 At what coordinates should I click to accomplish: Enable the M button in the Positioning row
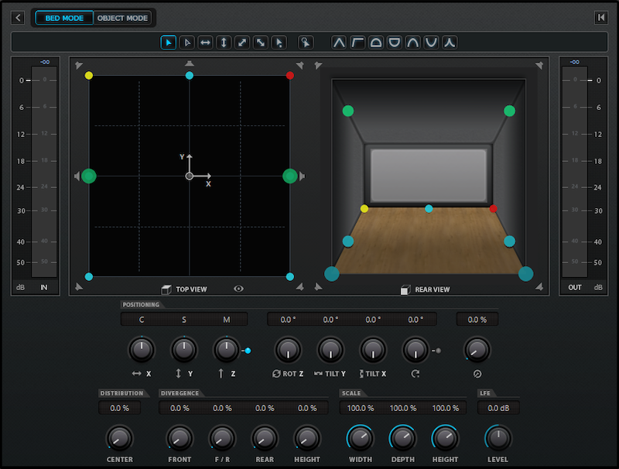tap(224, 318)
